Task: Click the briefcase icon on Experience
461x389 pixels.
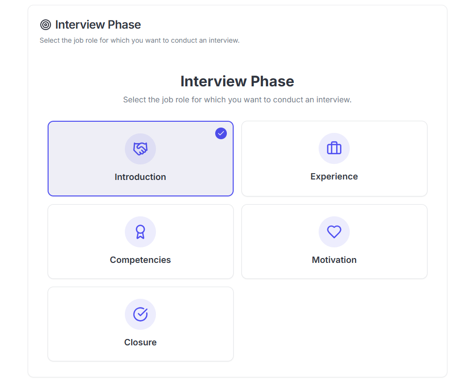Action: tap(334, 148)
